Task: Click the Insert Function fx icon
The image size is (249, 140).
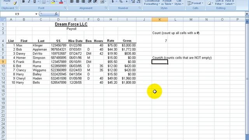Action: (56, 14)
